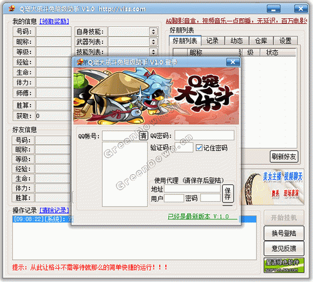Click the 刷新好友 button

coord(284,157)
